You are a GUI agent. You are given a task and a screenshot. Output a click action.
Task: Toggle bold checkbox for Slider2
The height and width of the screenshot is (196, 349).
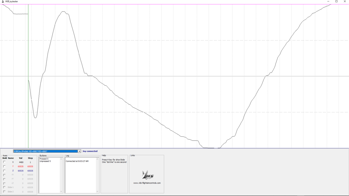tap(4, 191)
